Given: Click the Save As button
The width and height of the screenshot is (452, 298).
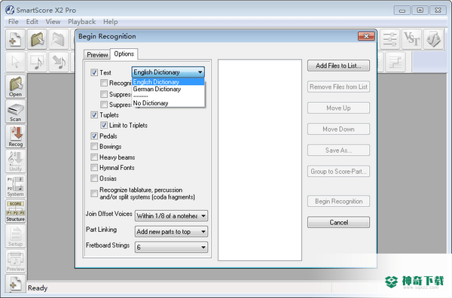Looking at the screenshot, I should point(338,151).
